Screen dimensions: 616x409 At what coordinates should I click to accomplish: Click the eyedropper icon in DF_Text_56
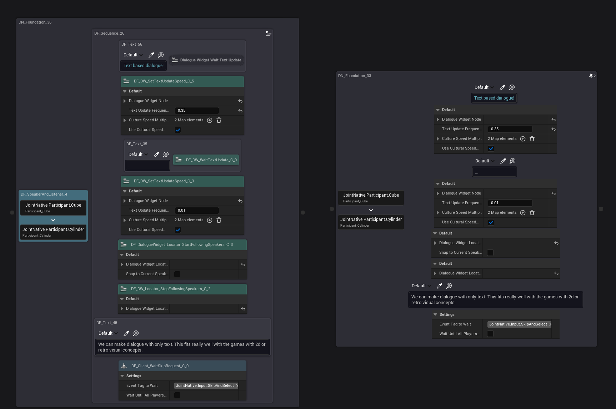click(x=151, y=55)
